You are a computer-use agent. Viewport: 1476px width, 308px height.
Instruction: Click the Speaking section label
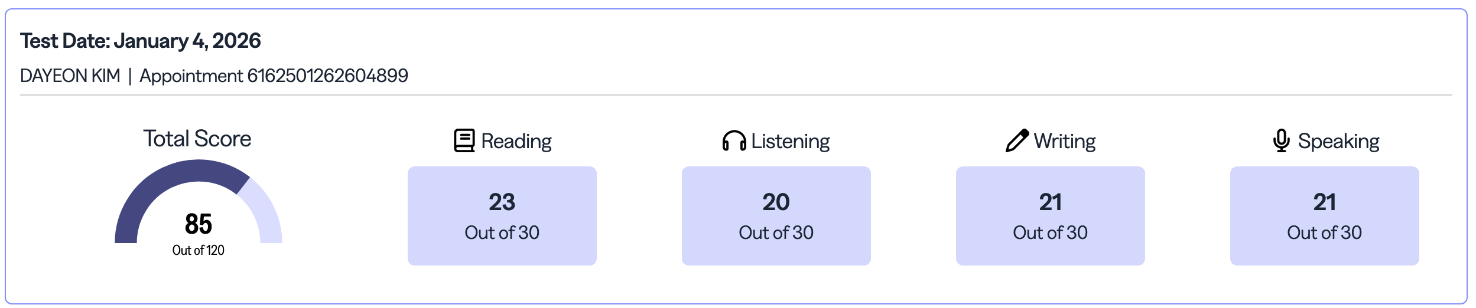pyautogui.click(x=1338, y=142)
